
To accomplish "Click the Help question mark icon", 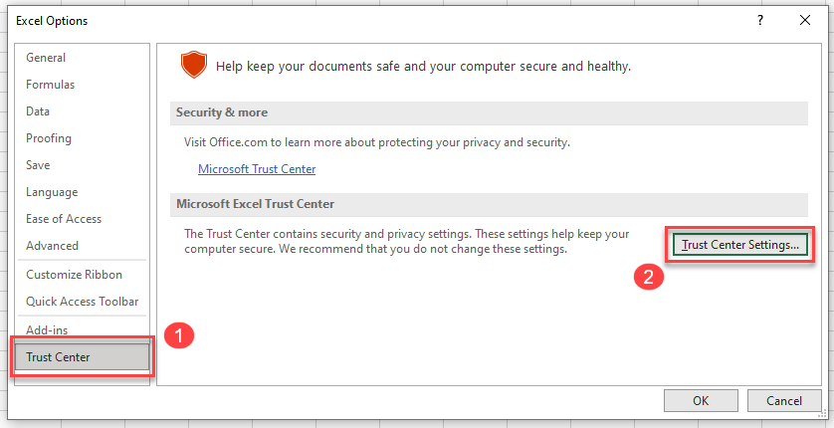I will coord(760,20).
